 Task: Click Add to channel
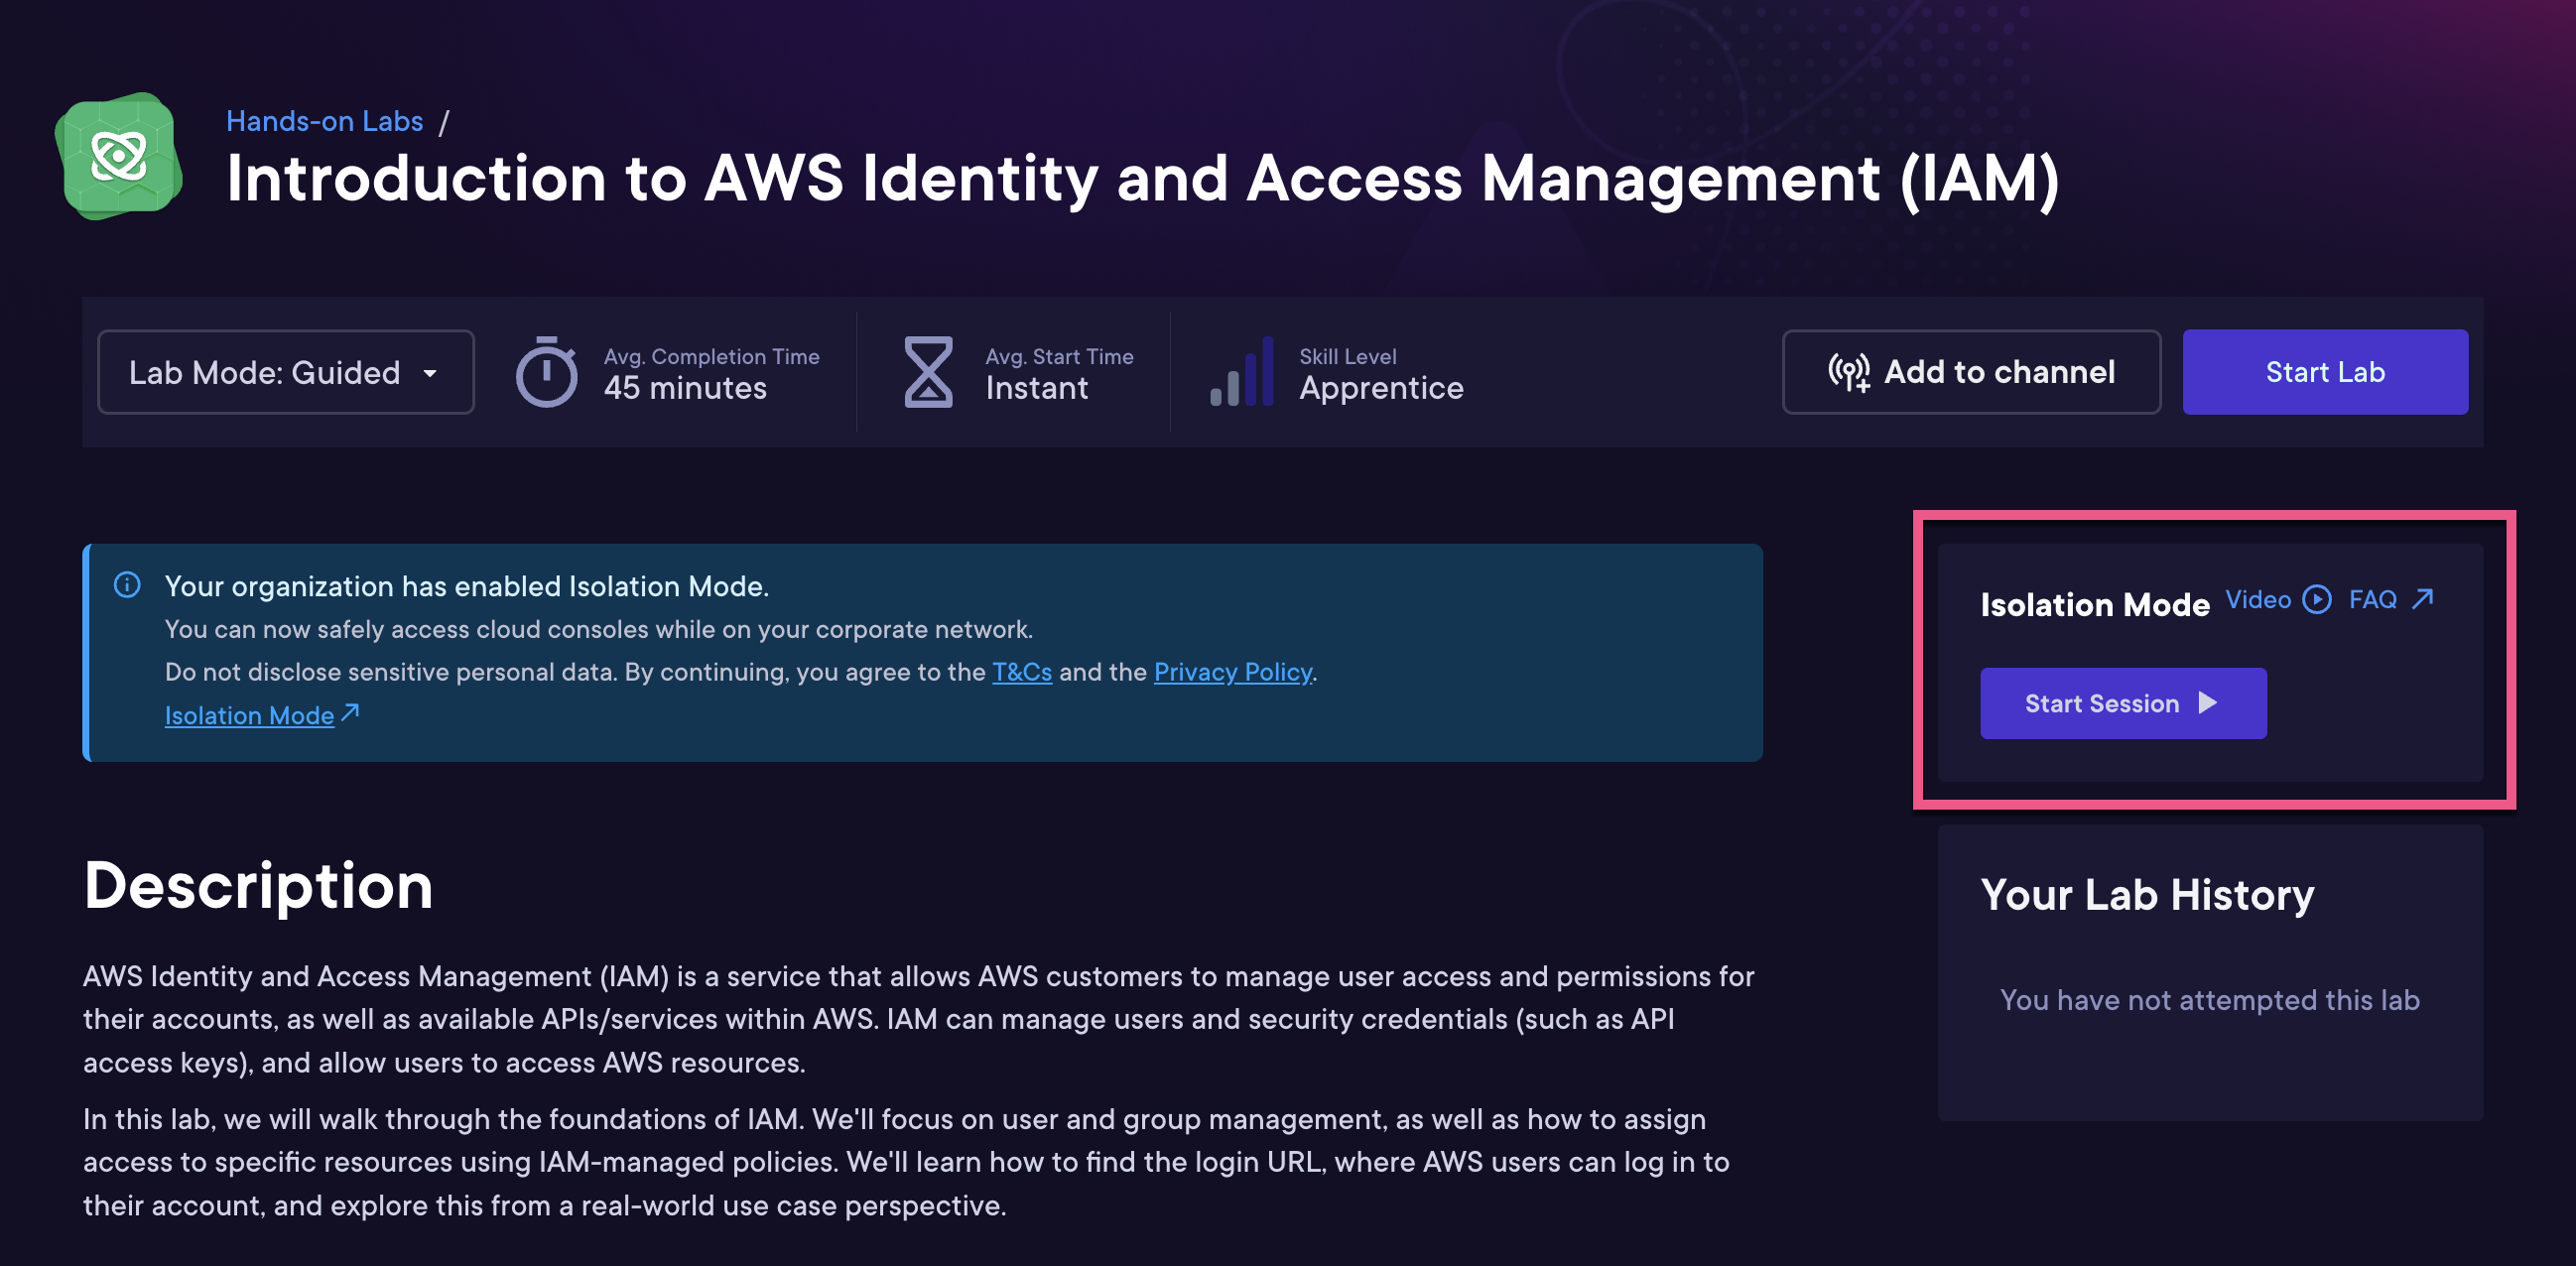pyautogui.click(x=1971, y=372)
